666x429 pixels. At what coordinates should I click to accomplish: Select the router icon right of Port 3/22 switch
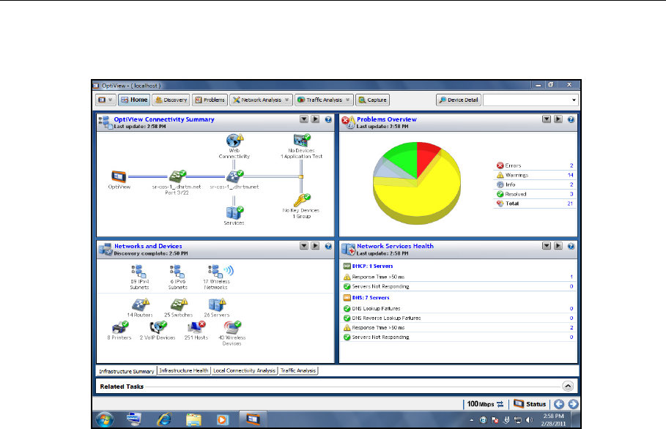click(234, 176)
